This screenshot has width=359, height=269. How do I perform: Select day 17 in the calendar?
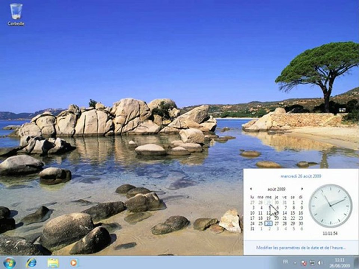(x=252, y=218)
